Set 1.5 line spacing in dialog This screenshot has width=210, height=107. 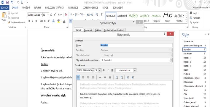(105, 77)
